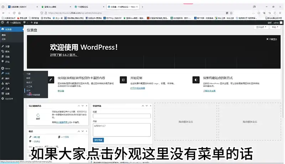Open the Astra theme menu
The width and height of the screenshot is (285, 164).
click(x=7, y=68)
